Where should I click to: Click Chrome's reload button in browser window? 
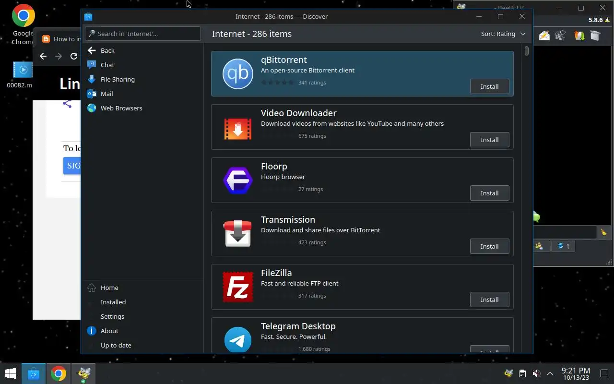(x=74, y=56)
